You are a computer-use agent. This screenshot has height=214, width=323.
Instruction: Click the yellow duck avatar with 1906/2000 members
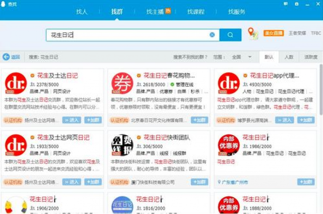[x=16, y=205]
